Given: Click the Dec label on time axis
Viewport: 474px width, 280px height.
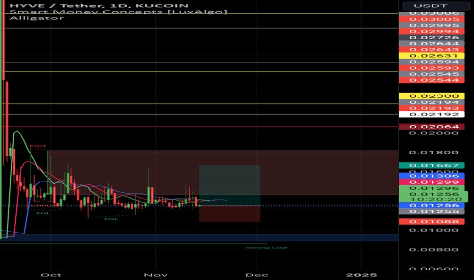Looking at the screenshot, I should 257,275.
